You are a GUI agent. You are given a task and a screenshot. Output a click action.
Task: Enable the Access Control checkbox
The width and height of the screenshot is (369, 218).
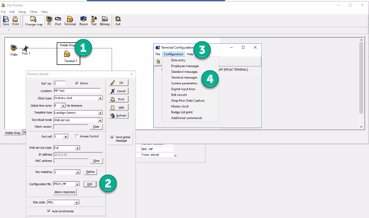(x=77, y=136)
